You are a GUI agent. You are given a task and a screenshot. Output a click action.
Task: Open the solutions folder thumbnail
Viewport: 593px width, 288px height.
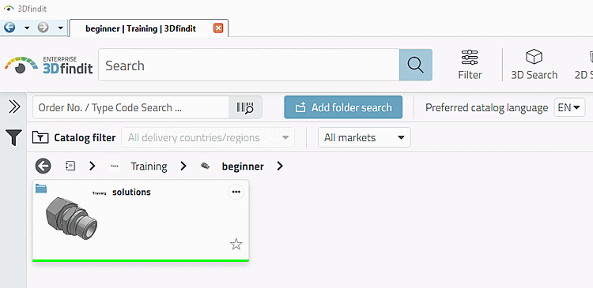pos(71,219)
